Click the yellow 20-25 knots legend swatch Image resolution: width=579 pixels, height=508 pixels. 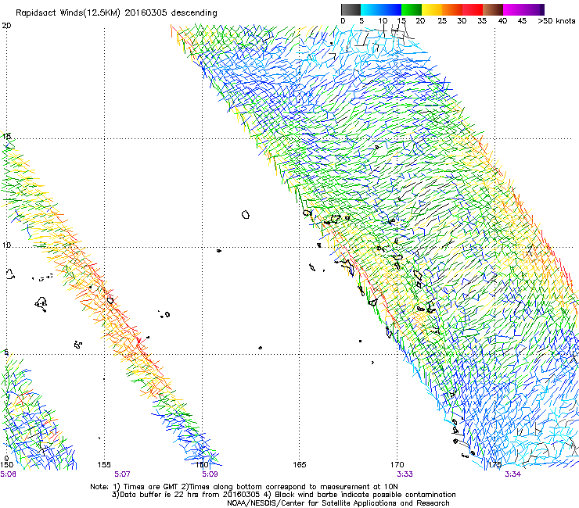point(432,9)
